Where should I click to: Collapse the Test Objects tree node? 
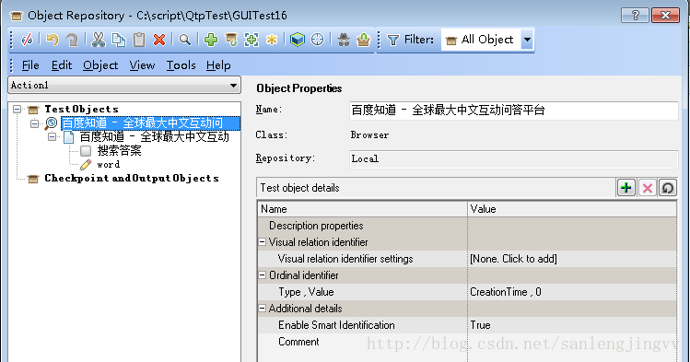click(x=18, y=109)
